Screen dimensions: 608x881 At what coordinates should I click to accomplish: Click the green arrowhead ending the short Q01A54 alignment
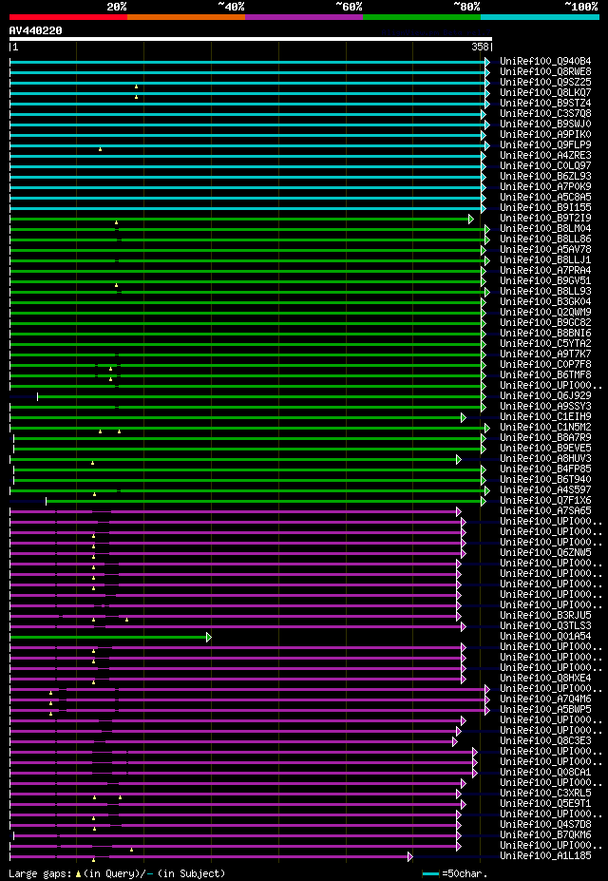point(209,637)
